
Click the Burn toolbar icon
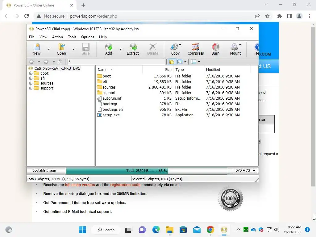point(215,49)
